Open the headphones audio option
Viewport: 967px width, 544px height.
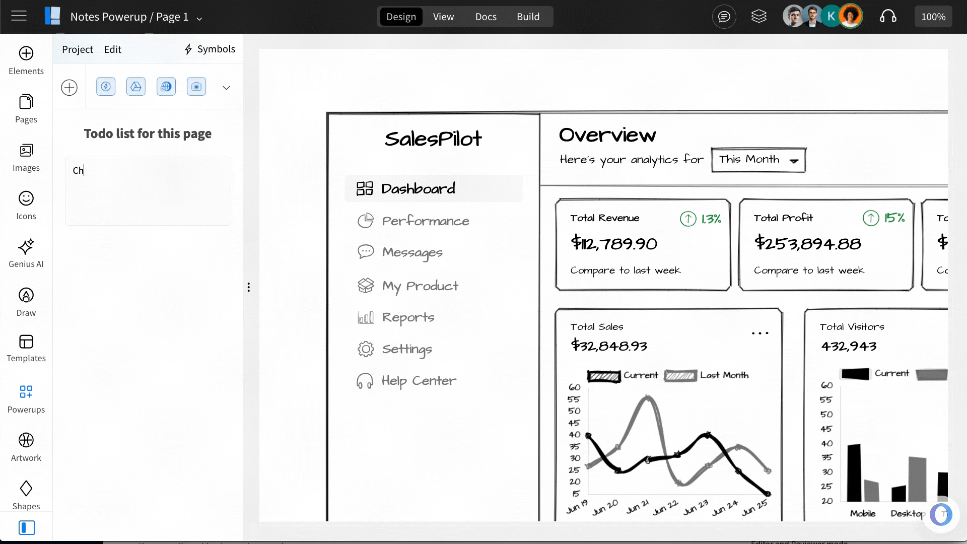point(887,16)
